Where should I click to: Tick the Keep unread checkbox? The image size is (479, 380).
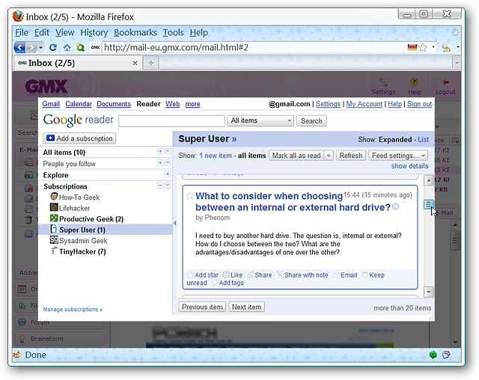click(364, 275)
